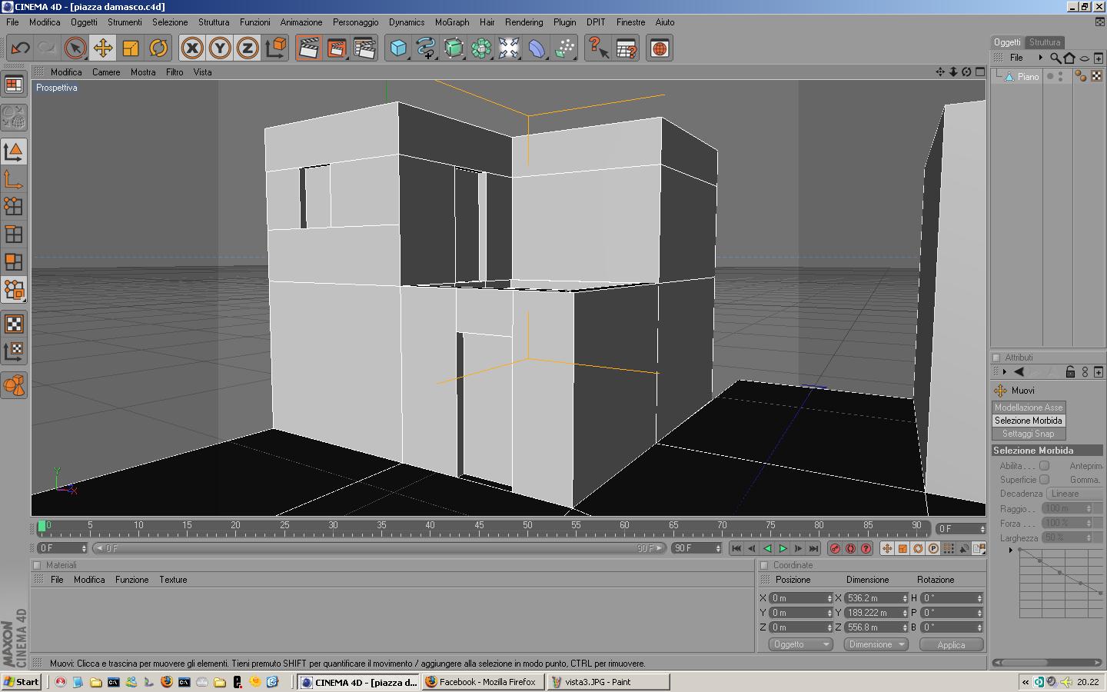The width and height of the screenshot is (1107, 692).
Task: Add a Cube primitive object
Action: tap(398, 48)
